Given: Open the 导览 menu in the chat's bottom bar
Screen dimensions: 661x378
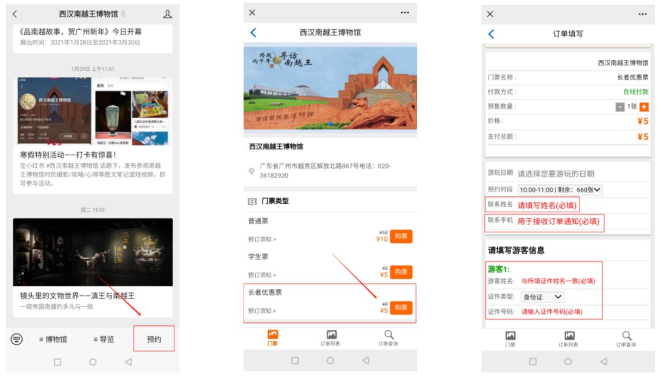Looking at the screenshot, I should pyautogui.click(x=103, y=339).
